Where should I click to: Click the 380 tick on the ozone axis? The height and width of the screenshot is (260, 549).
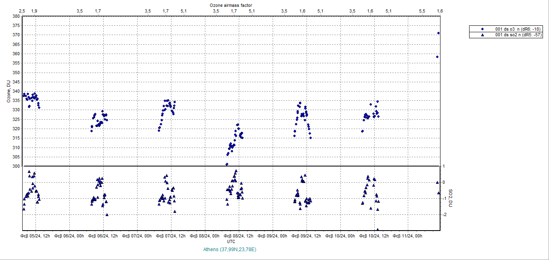coord(16,17)
